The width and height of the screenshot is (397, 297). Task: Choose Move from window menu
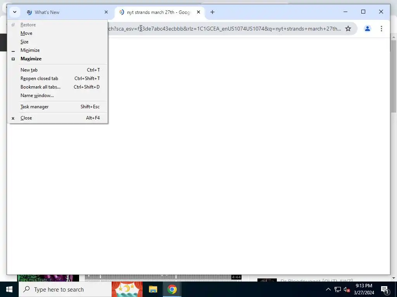click(x=58, y=33)
